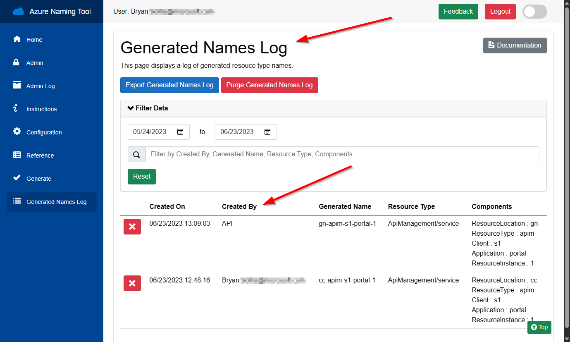The width and height of the screenshot is (570, 342).
Task: Open Admin Log in the sidebar
Action: (41, 86)
